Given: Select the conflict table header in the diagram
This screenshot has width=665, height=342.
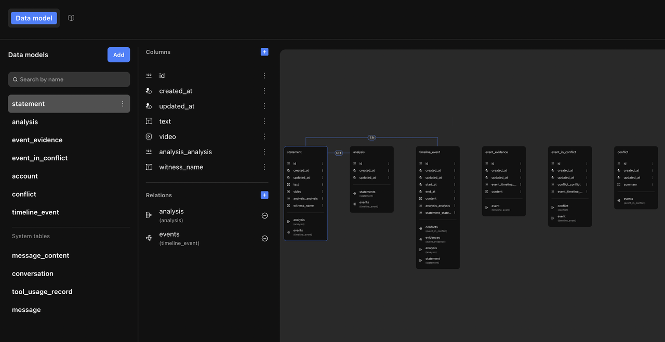Looking at the screenshot, I should click(x=636, y=152).
